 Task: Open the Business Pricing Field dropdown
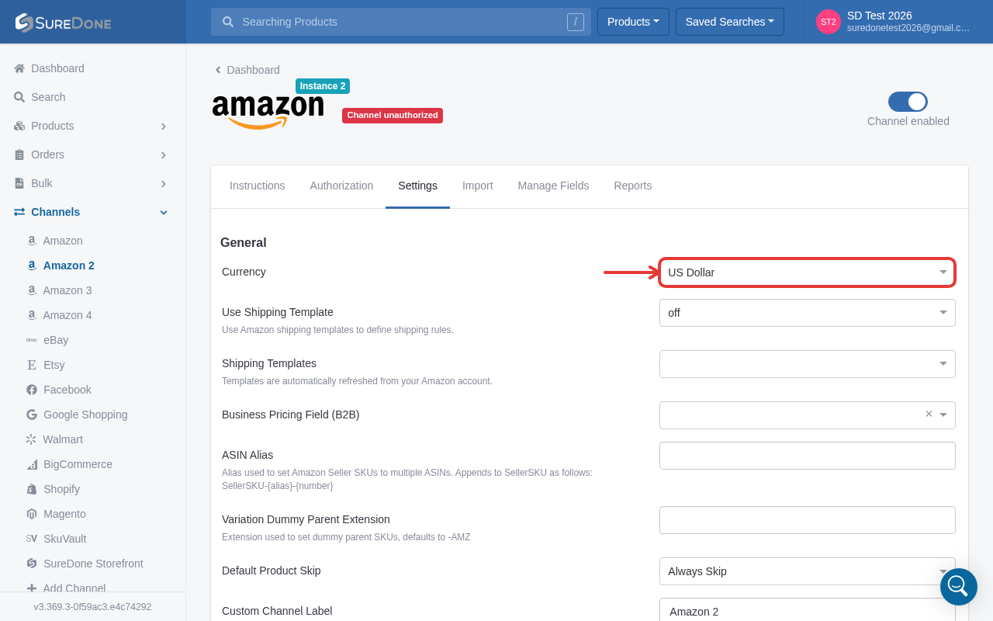(807, 415)
